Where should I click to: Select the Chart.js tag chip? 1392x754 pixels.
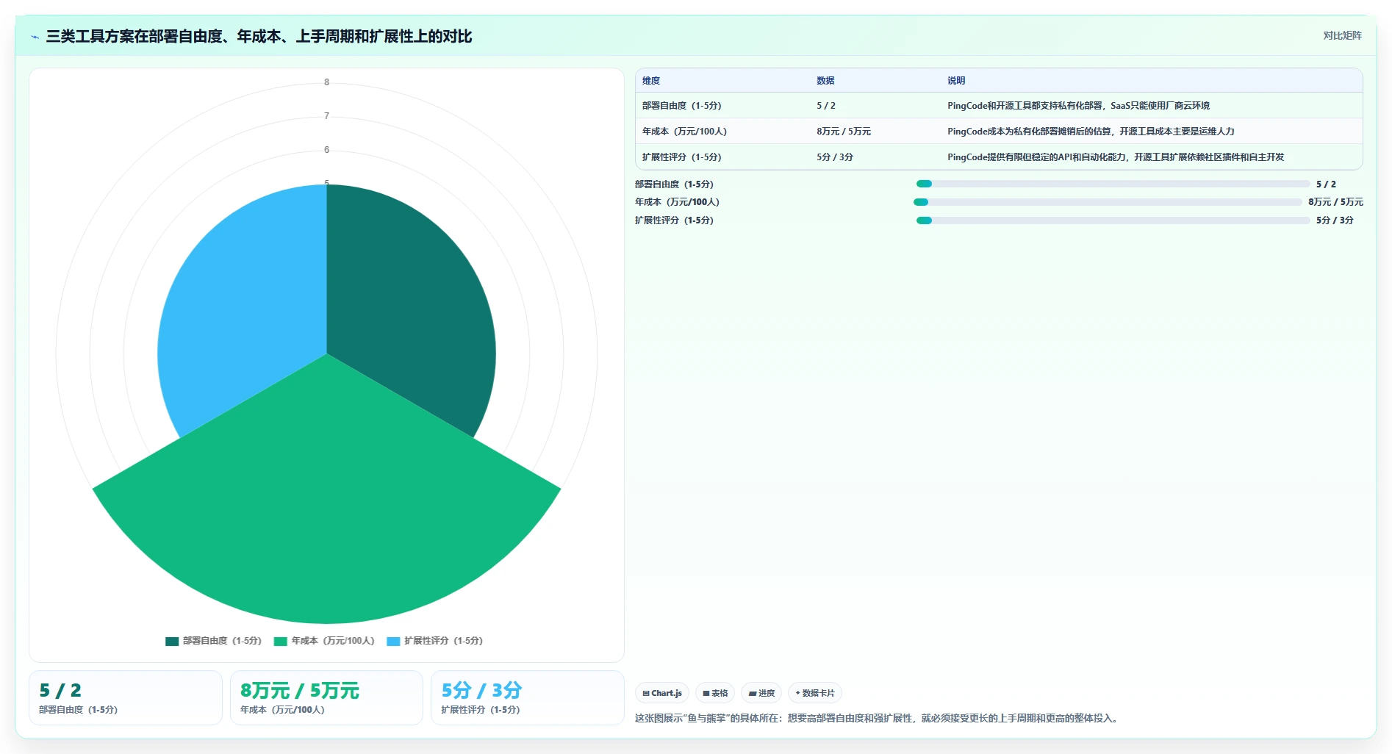click(662, 693)
